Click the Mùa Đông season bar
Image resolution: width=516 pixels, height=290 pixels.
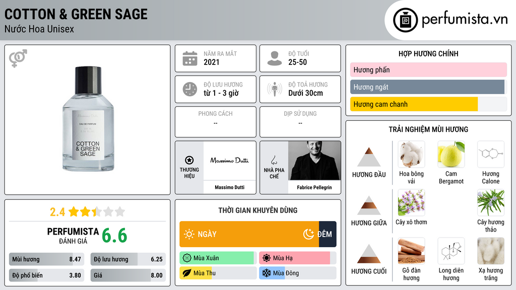[x=297, y=273]
